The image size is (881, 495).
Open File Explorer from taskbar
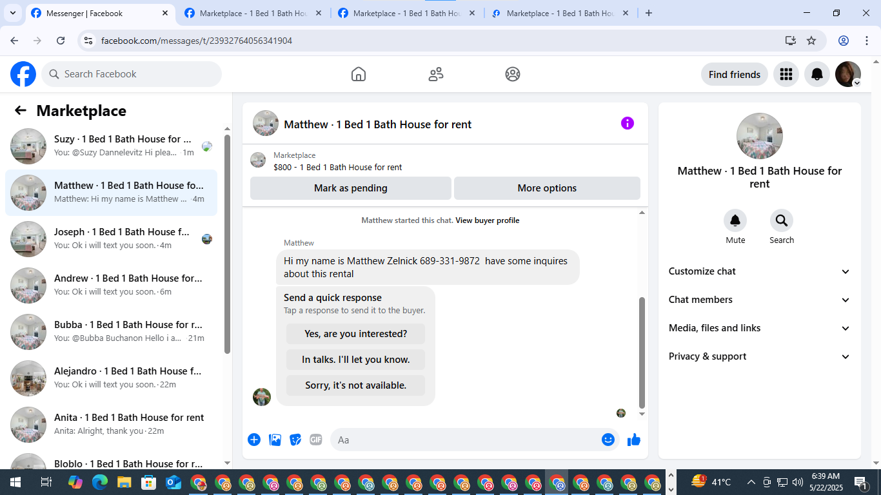click(x=124, y=482)
